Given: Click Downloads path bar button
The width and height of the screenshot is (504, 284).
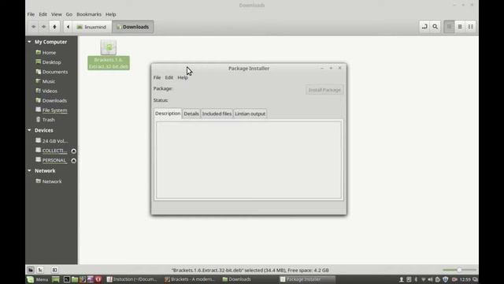Looking at the screenshot, I should click(133, 27).
